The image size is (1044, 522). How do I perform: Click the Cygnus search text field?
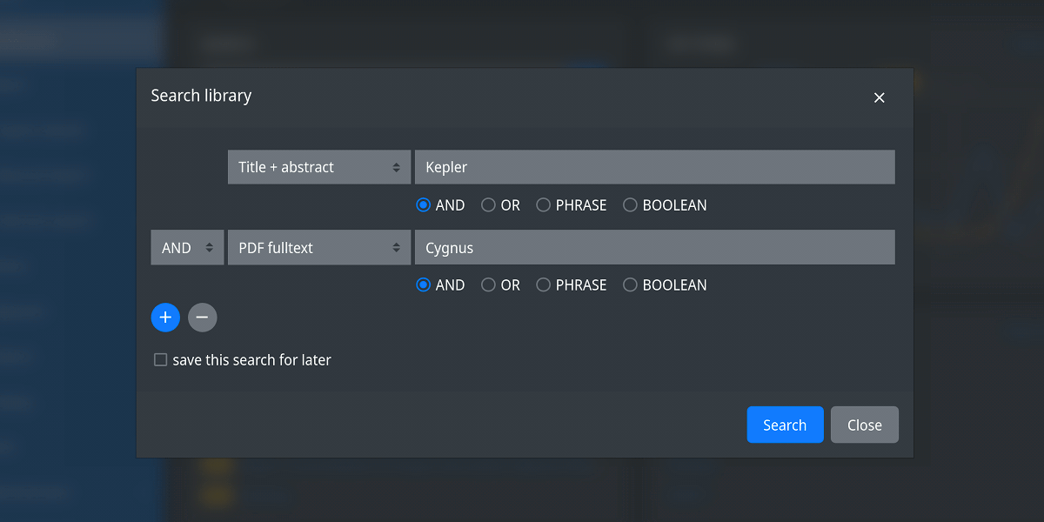[654, 248]
